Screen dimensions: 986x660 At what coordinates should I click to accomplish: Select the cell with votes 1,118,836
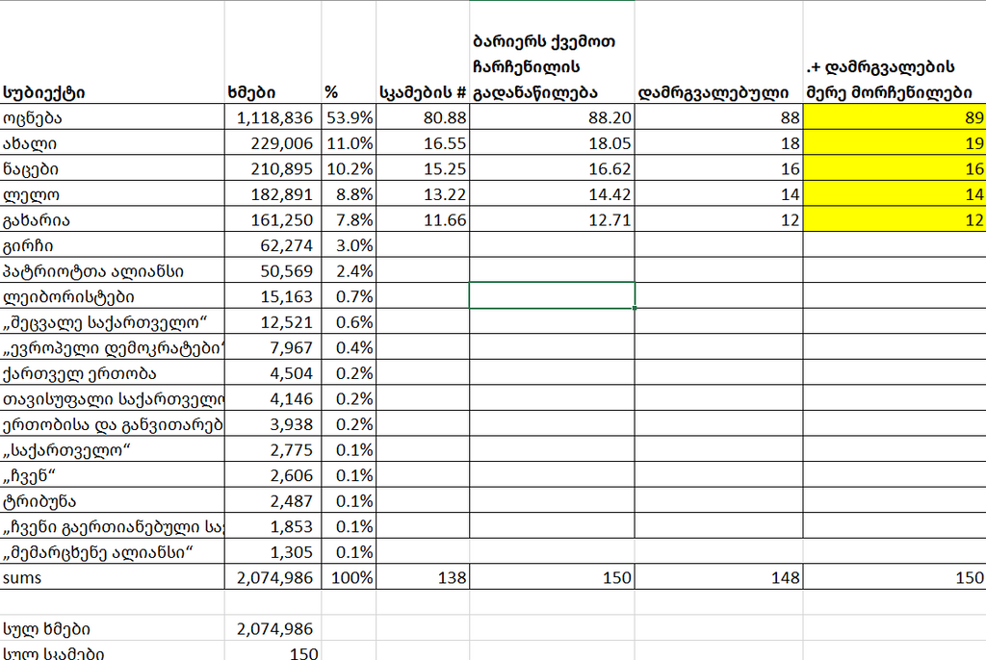[272, 117]
